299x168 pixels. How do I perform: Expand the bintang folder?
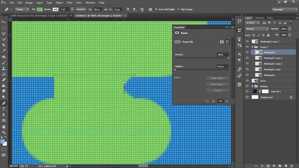coord(252,86)
